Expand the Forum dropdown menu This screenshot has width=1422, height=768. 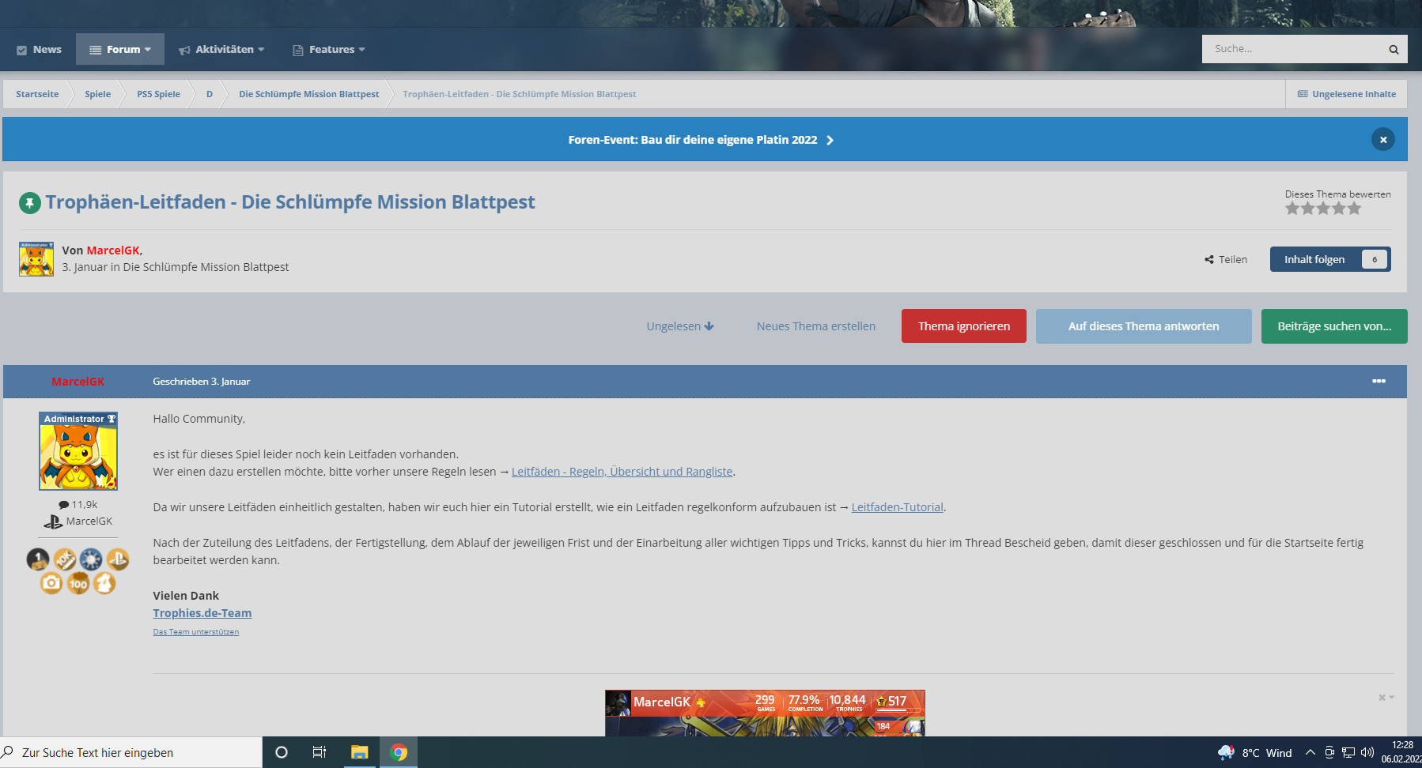tap(120, 49)
